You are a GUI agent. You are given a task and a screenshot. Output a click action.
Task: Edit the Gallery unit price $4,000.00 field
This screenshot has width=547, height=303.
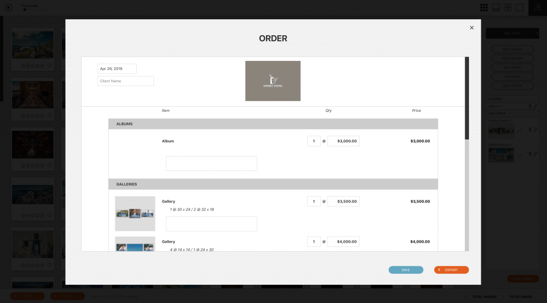pos(343,242)
